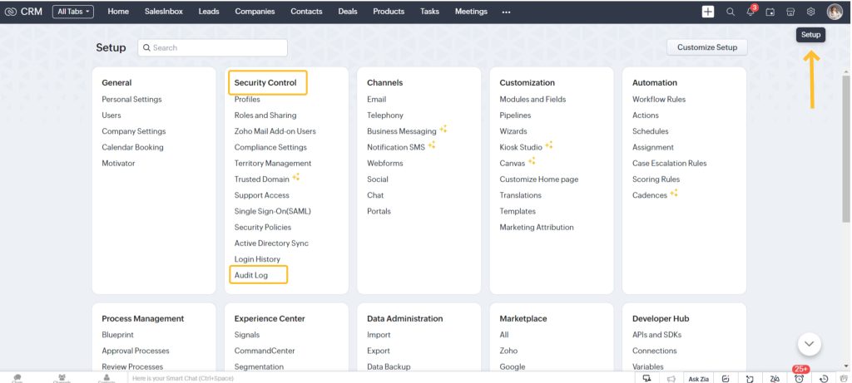Image resolution: width=852 pixels, height=383 pixels.
Task: Open Company Settings link
Action: [134, 131]
